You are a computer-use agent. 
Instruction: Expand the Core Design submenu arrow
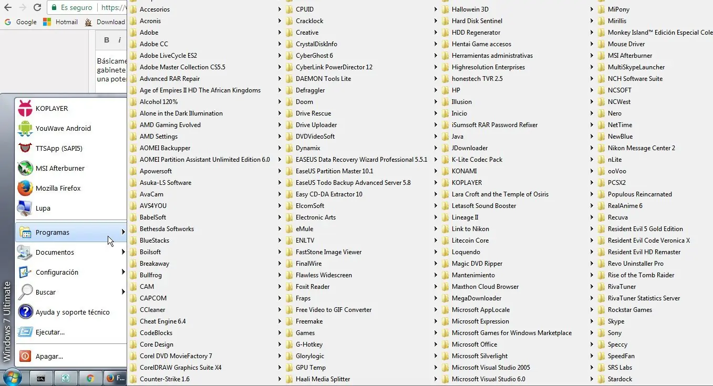pyautogui.click(x=280, y=345)
